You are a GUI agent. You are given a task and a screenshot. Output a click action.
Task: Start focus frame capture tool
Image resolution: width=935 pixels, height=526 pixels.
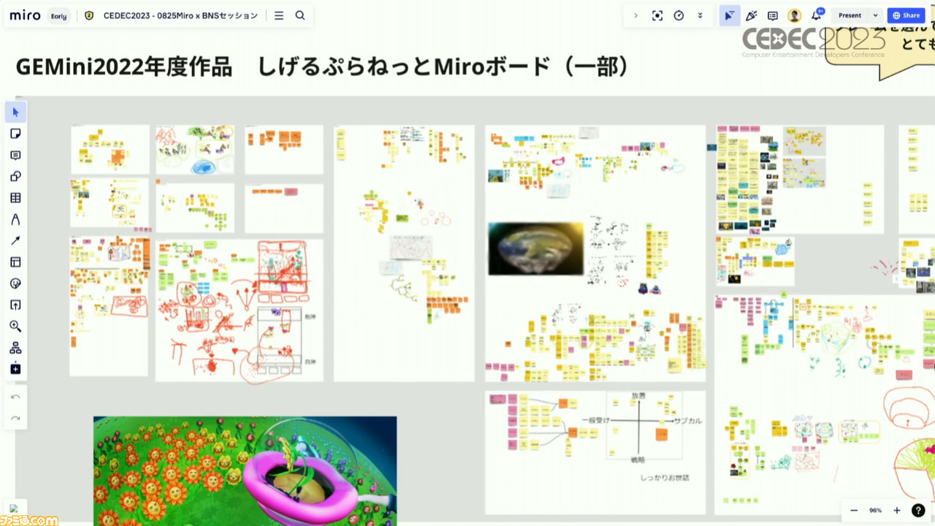point(657,15)
